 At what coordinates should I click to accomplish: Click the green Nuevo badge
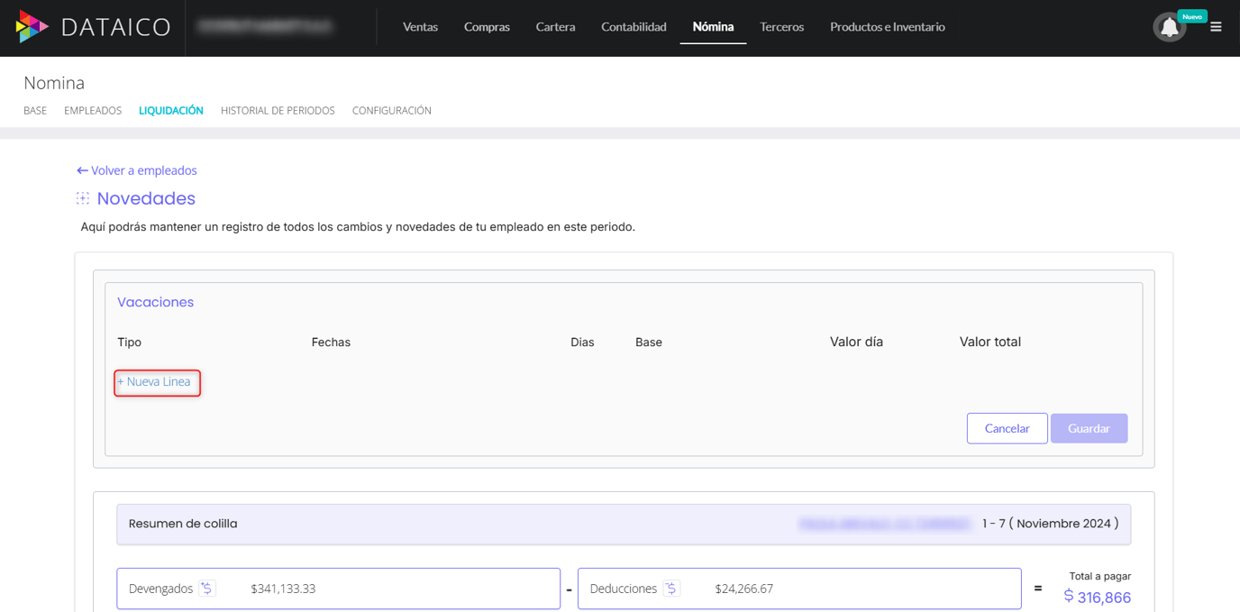coord(1192,16)
